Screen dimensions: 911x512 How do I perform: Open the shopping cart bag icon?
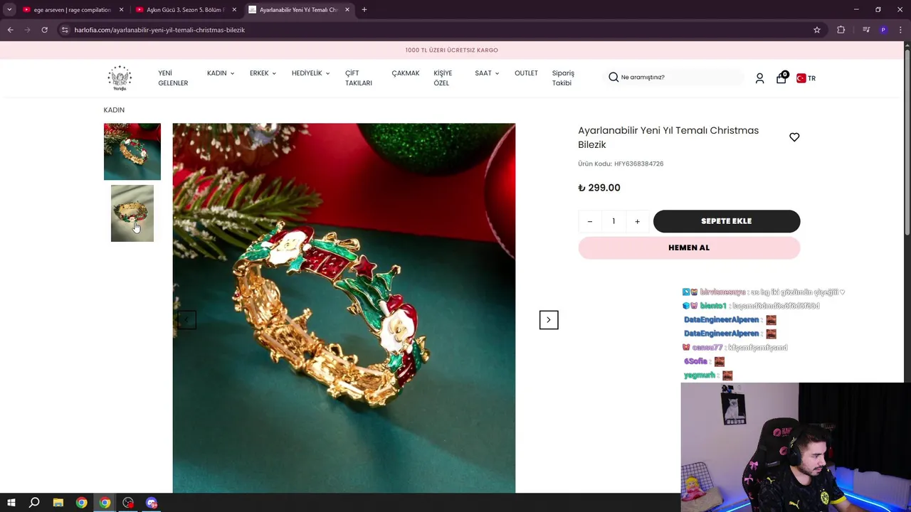(x=781, y=78)
